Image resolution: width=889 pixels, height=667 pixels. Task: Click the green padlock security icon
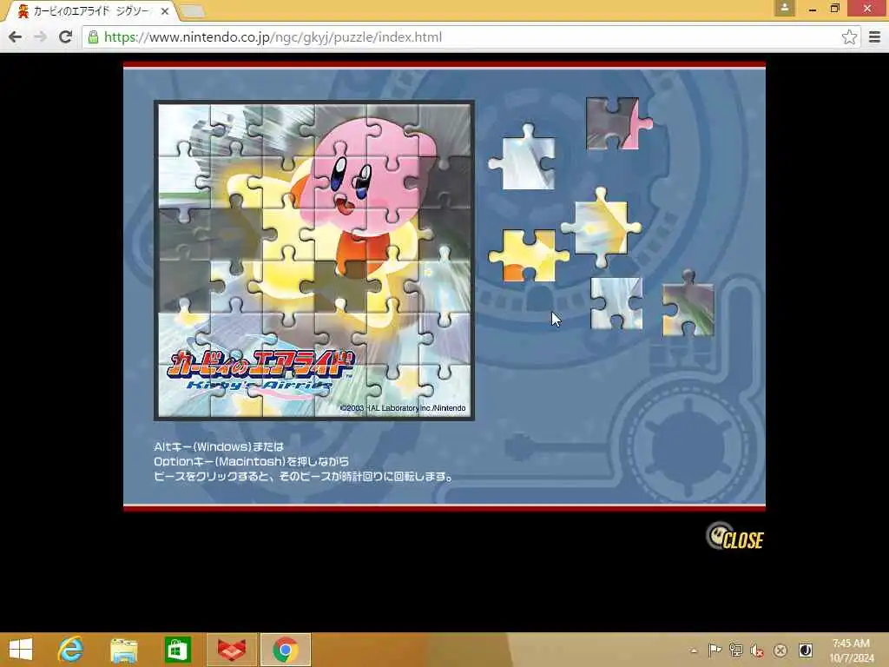point(94,37)
